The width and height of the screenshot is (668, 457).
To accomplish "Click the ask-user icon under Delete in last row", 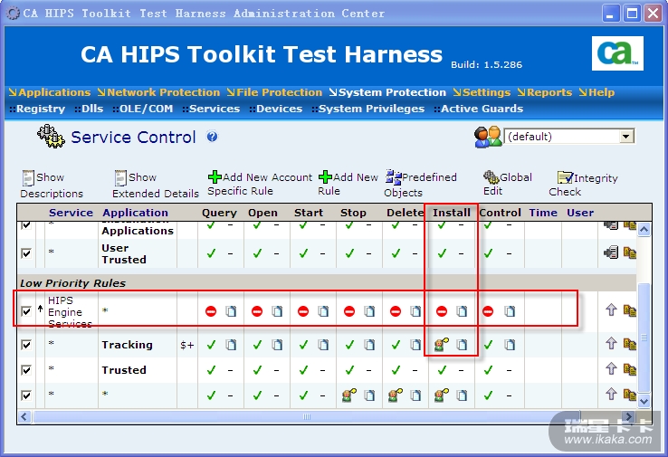I will 395,395.
